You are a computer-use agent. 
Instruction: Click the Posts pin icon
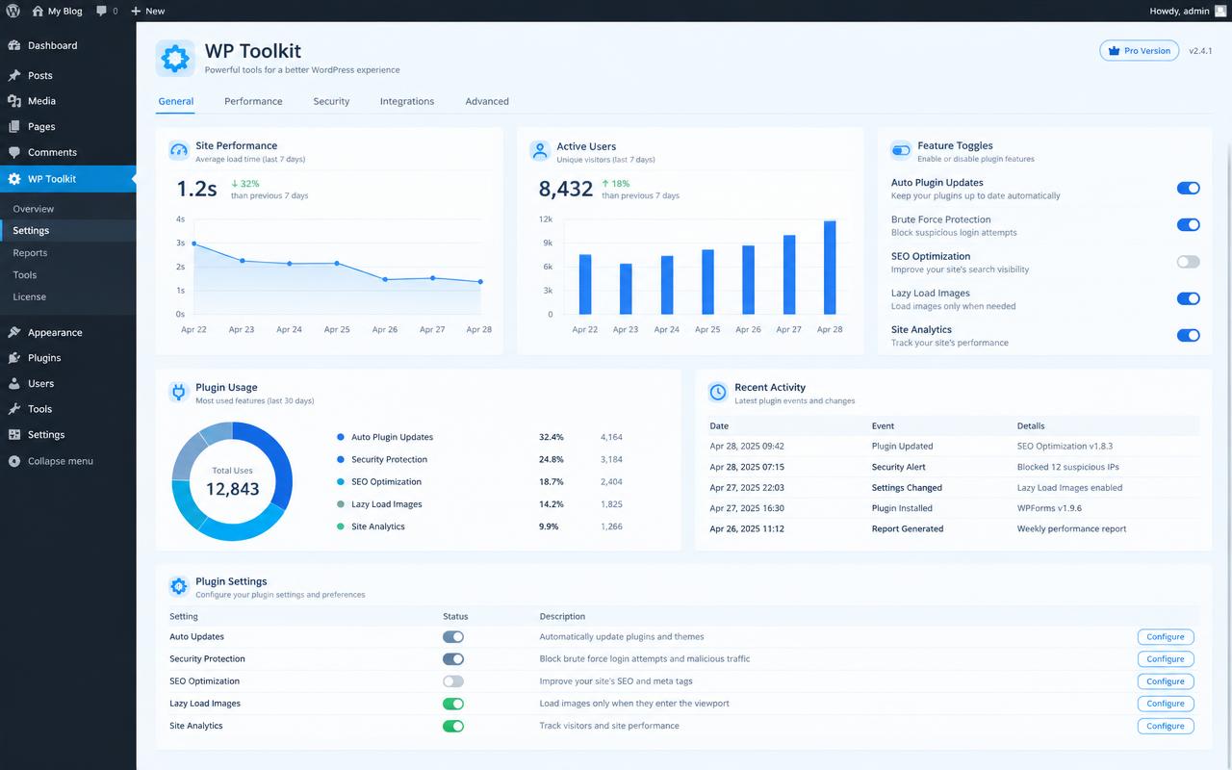click(14, 75)
